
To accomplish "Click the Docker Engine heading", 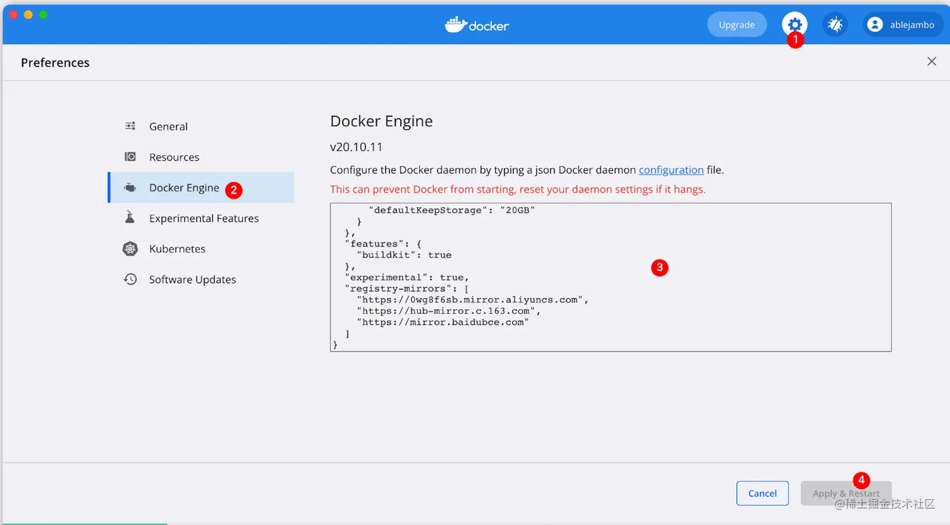I will click(x=381, y=121).
